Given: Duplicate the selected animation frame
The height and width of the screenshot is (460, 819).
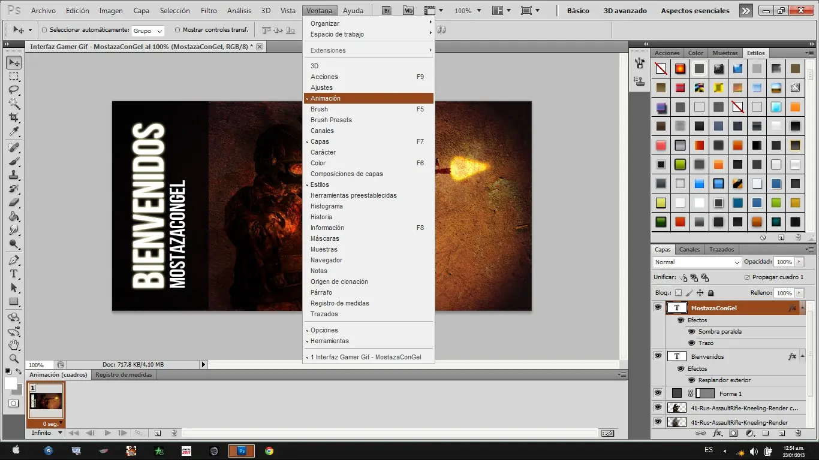Looking at the screenshot, I should click(x=157, y=433).
